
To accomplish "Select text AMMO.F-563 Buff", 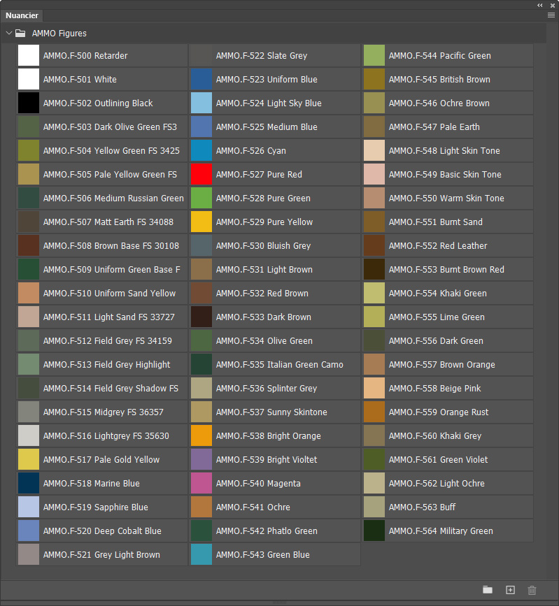I will click(422, 507).
